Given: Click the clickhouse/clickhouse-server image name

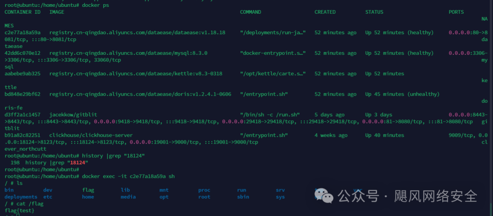Looking at the screenshot, I should [x=91, y=135].
